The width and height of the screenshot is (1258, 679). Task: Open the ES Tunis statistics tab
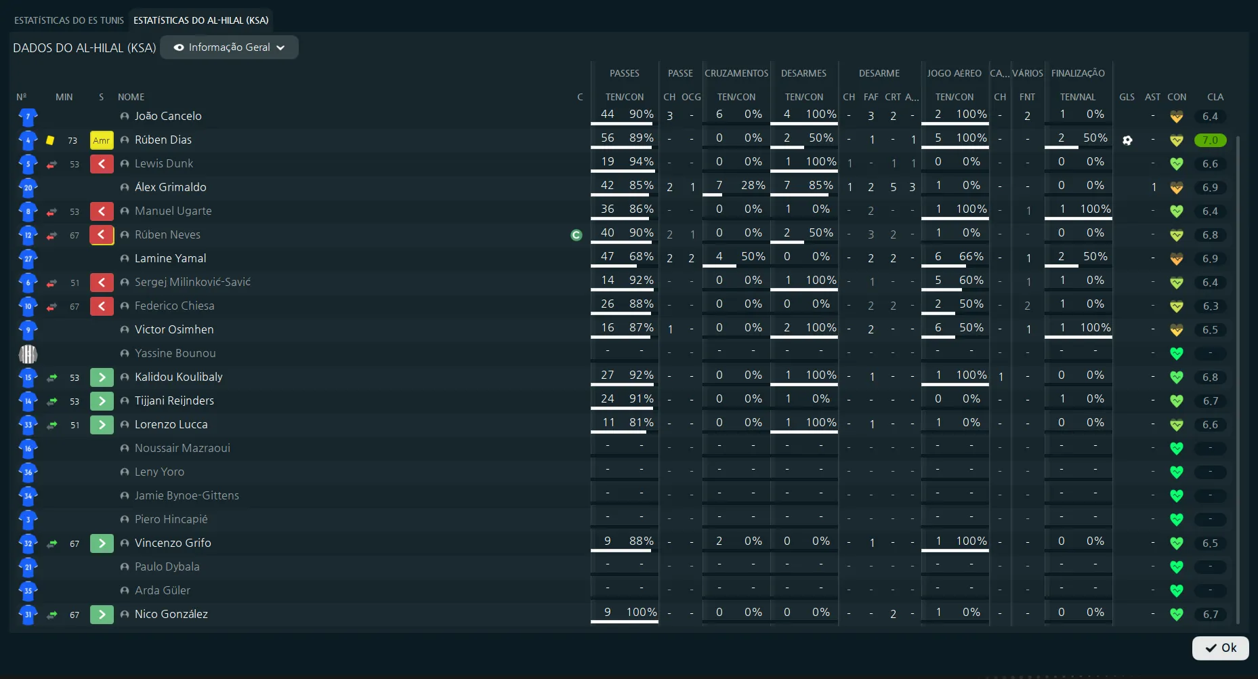point(69,20)
